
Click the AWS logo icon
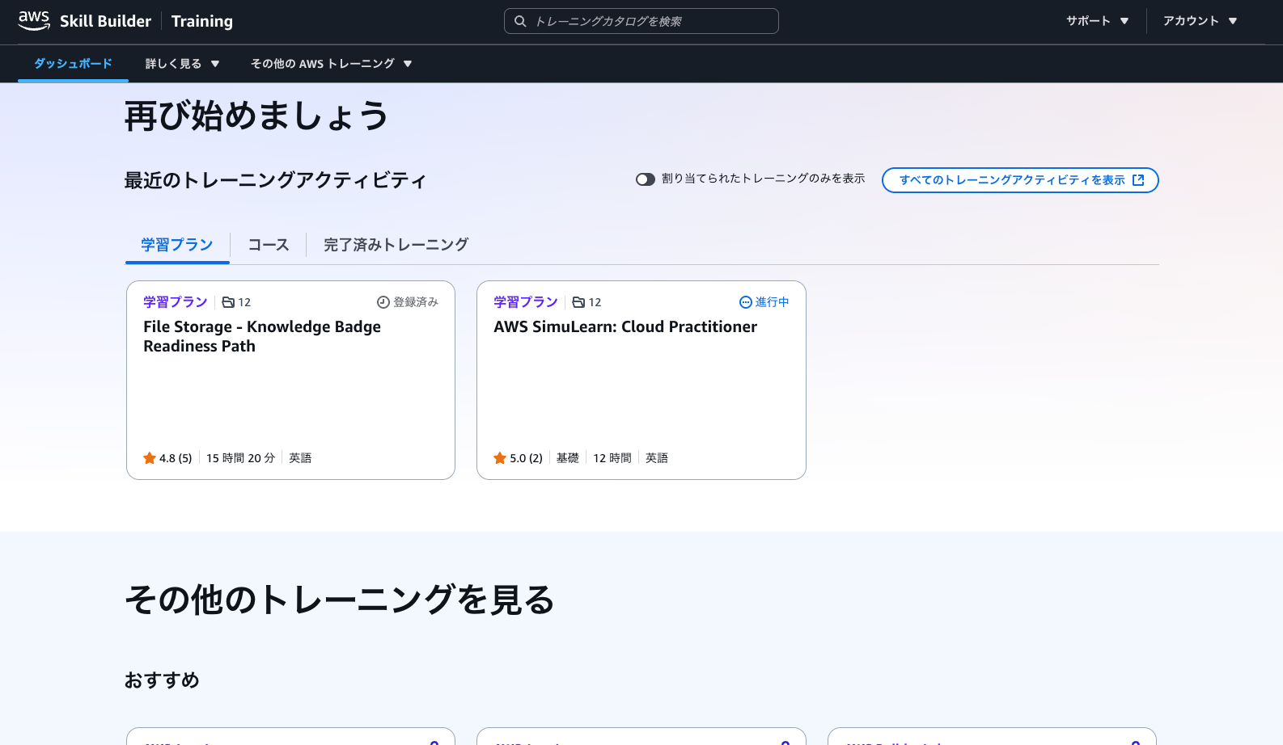click(34, 21)
